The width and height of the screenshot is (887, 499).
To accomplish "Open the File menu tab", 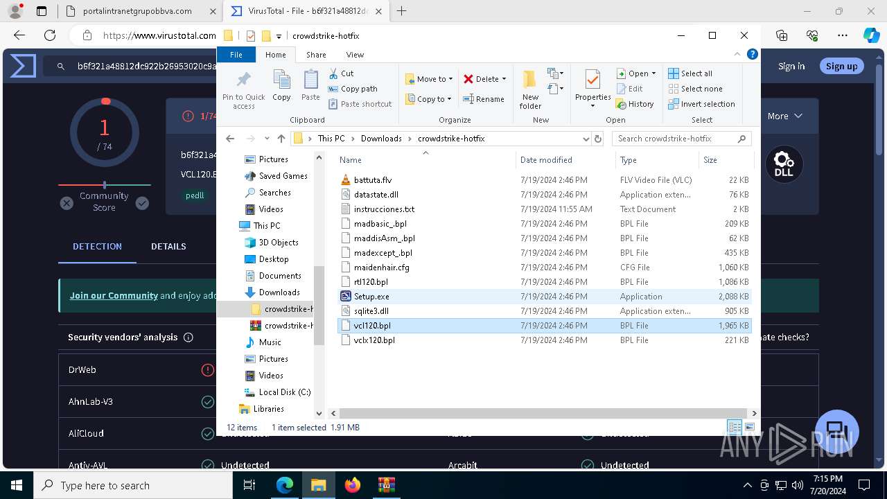I will pyautogui.click(x=236, y=55).
